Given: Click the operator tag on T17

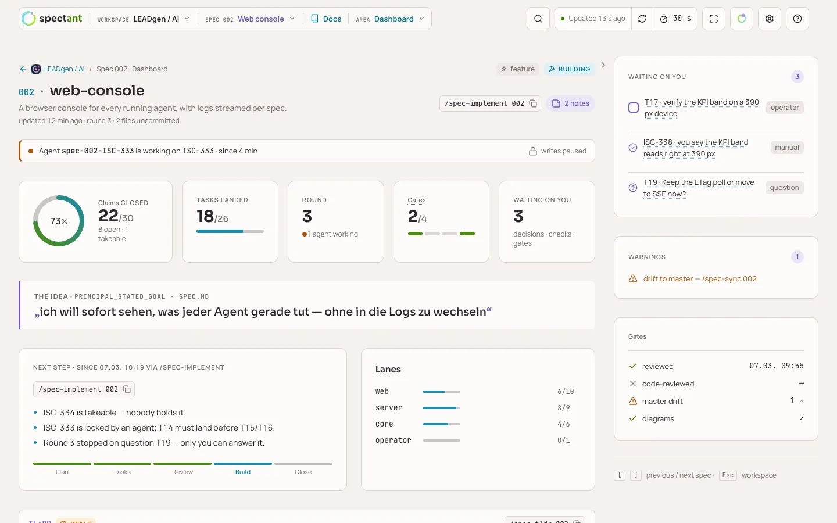Looking at the screenshot, I should [x=785, y=108].
